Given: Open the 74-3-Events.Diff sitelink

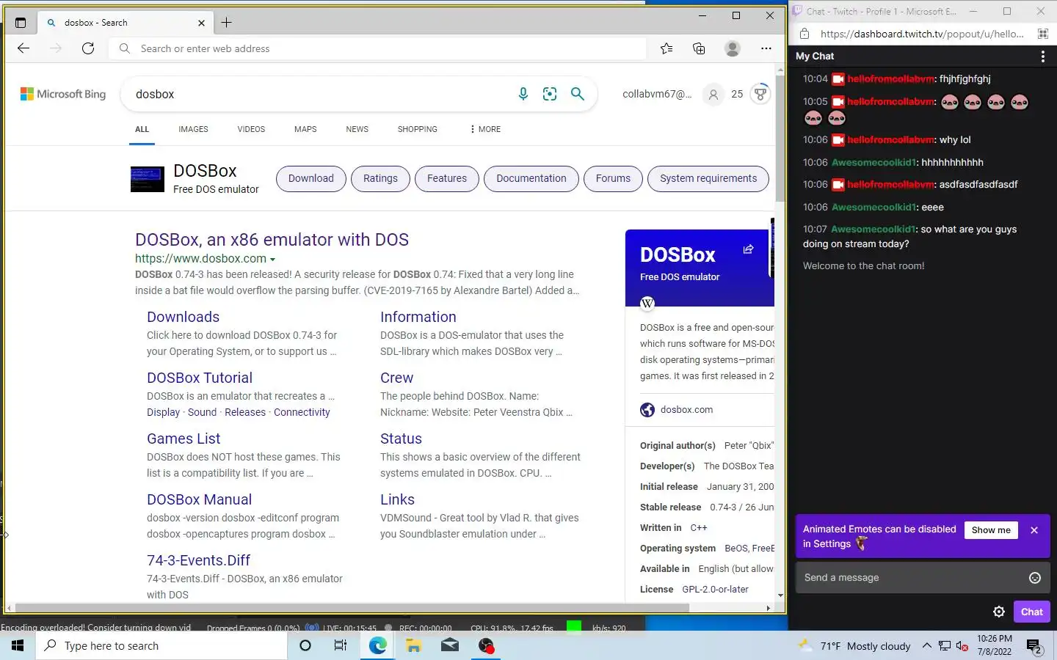Looking at the screenshot, I should tap(198, 560).
